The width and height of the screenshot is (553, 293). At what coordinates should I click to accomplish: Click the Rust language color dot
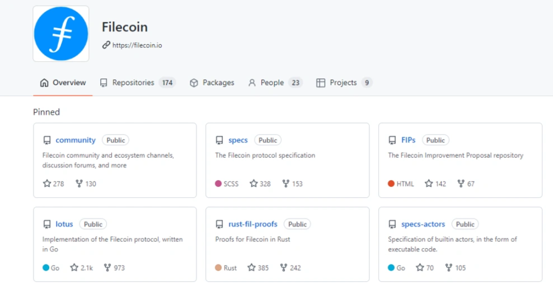point(218,268)
